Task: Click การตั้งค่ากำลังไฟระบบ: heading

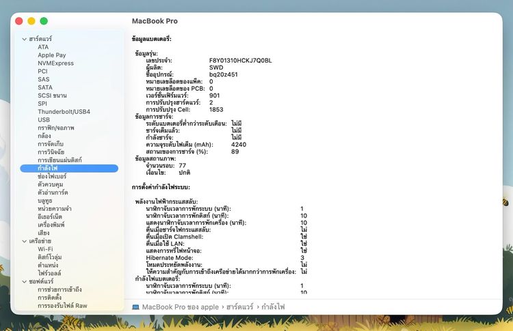Action: pos(161,188)
